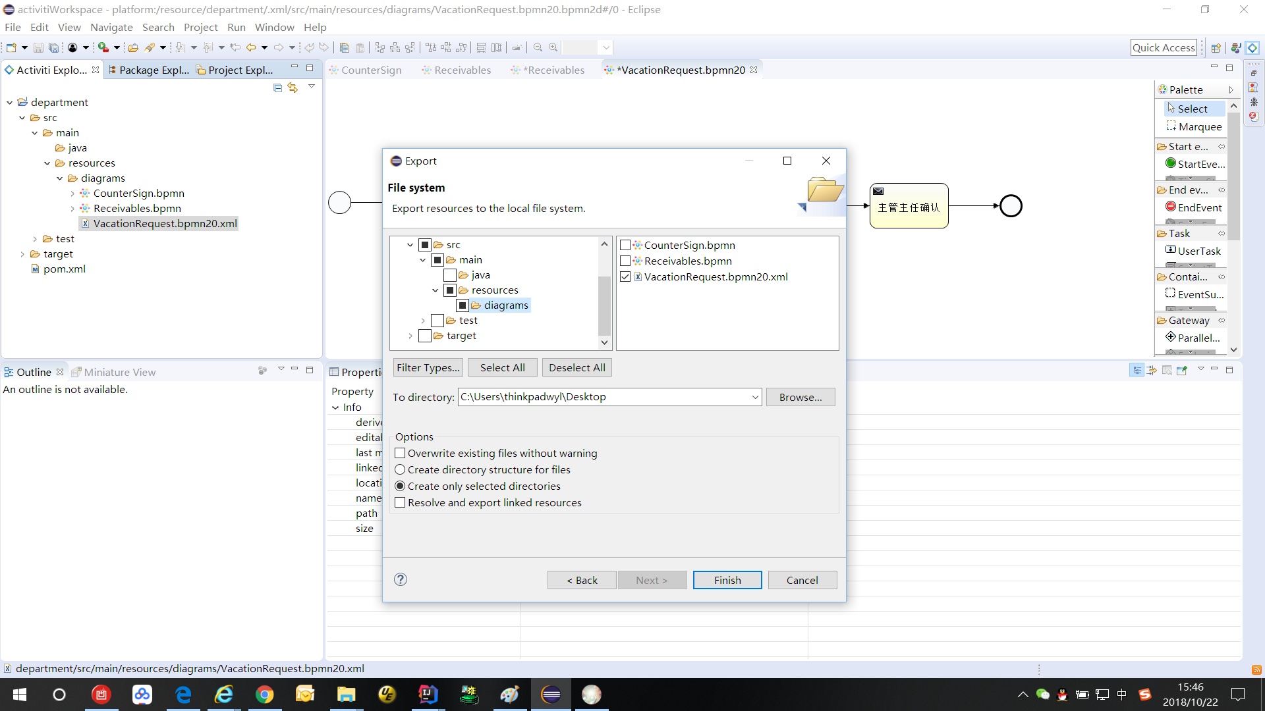Switch to the Package Explorer tab
The image size is (1265, 711).
tap(149, 70)
